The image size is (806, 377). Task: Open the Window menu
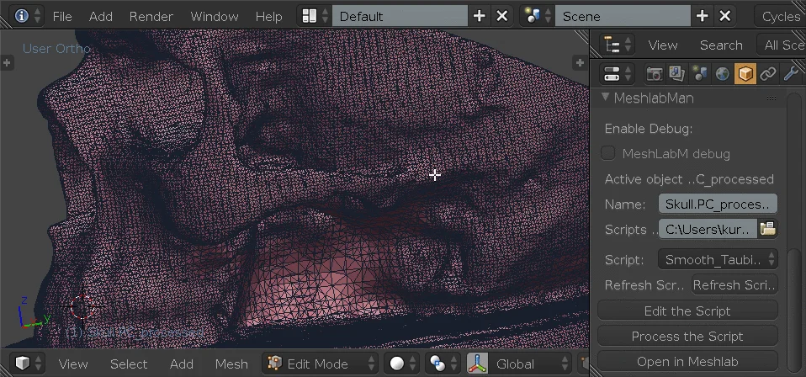(215, 17)
